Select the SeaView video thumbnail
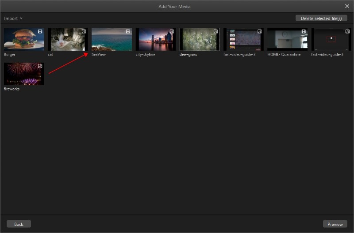The height and width of the screenshot is (233, 354). [x=112, y=39]
